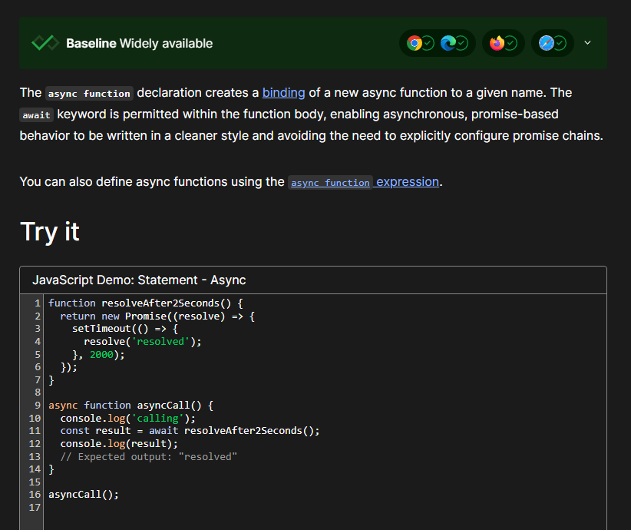The height and width of the screenshot is (530, 631).
Task: Click the Try it heading
Action: [50, 231]
